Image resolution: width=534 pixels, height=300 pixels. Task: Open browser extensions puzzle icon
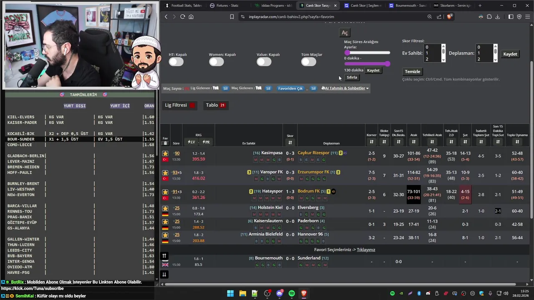pyautogui.click(x=489, y=17)
